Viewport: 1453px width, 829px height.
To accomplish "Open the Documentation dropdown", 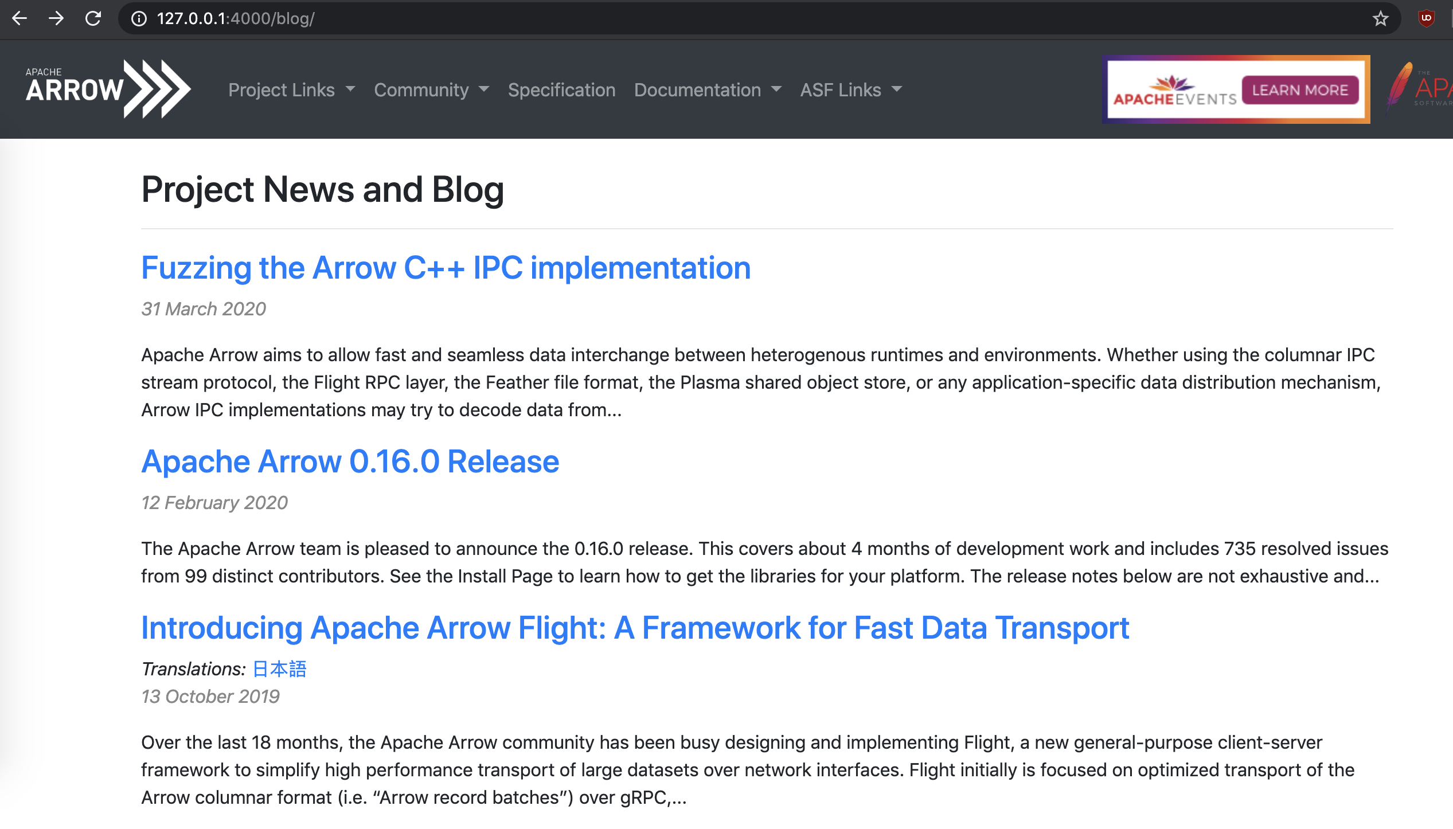I will (707, 90).
